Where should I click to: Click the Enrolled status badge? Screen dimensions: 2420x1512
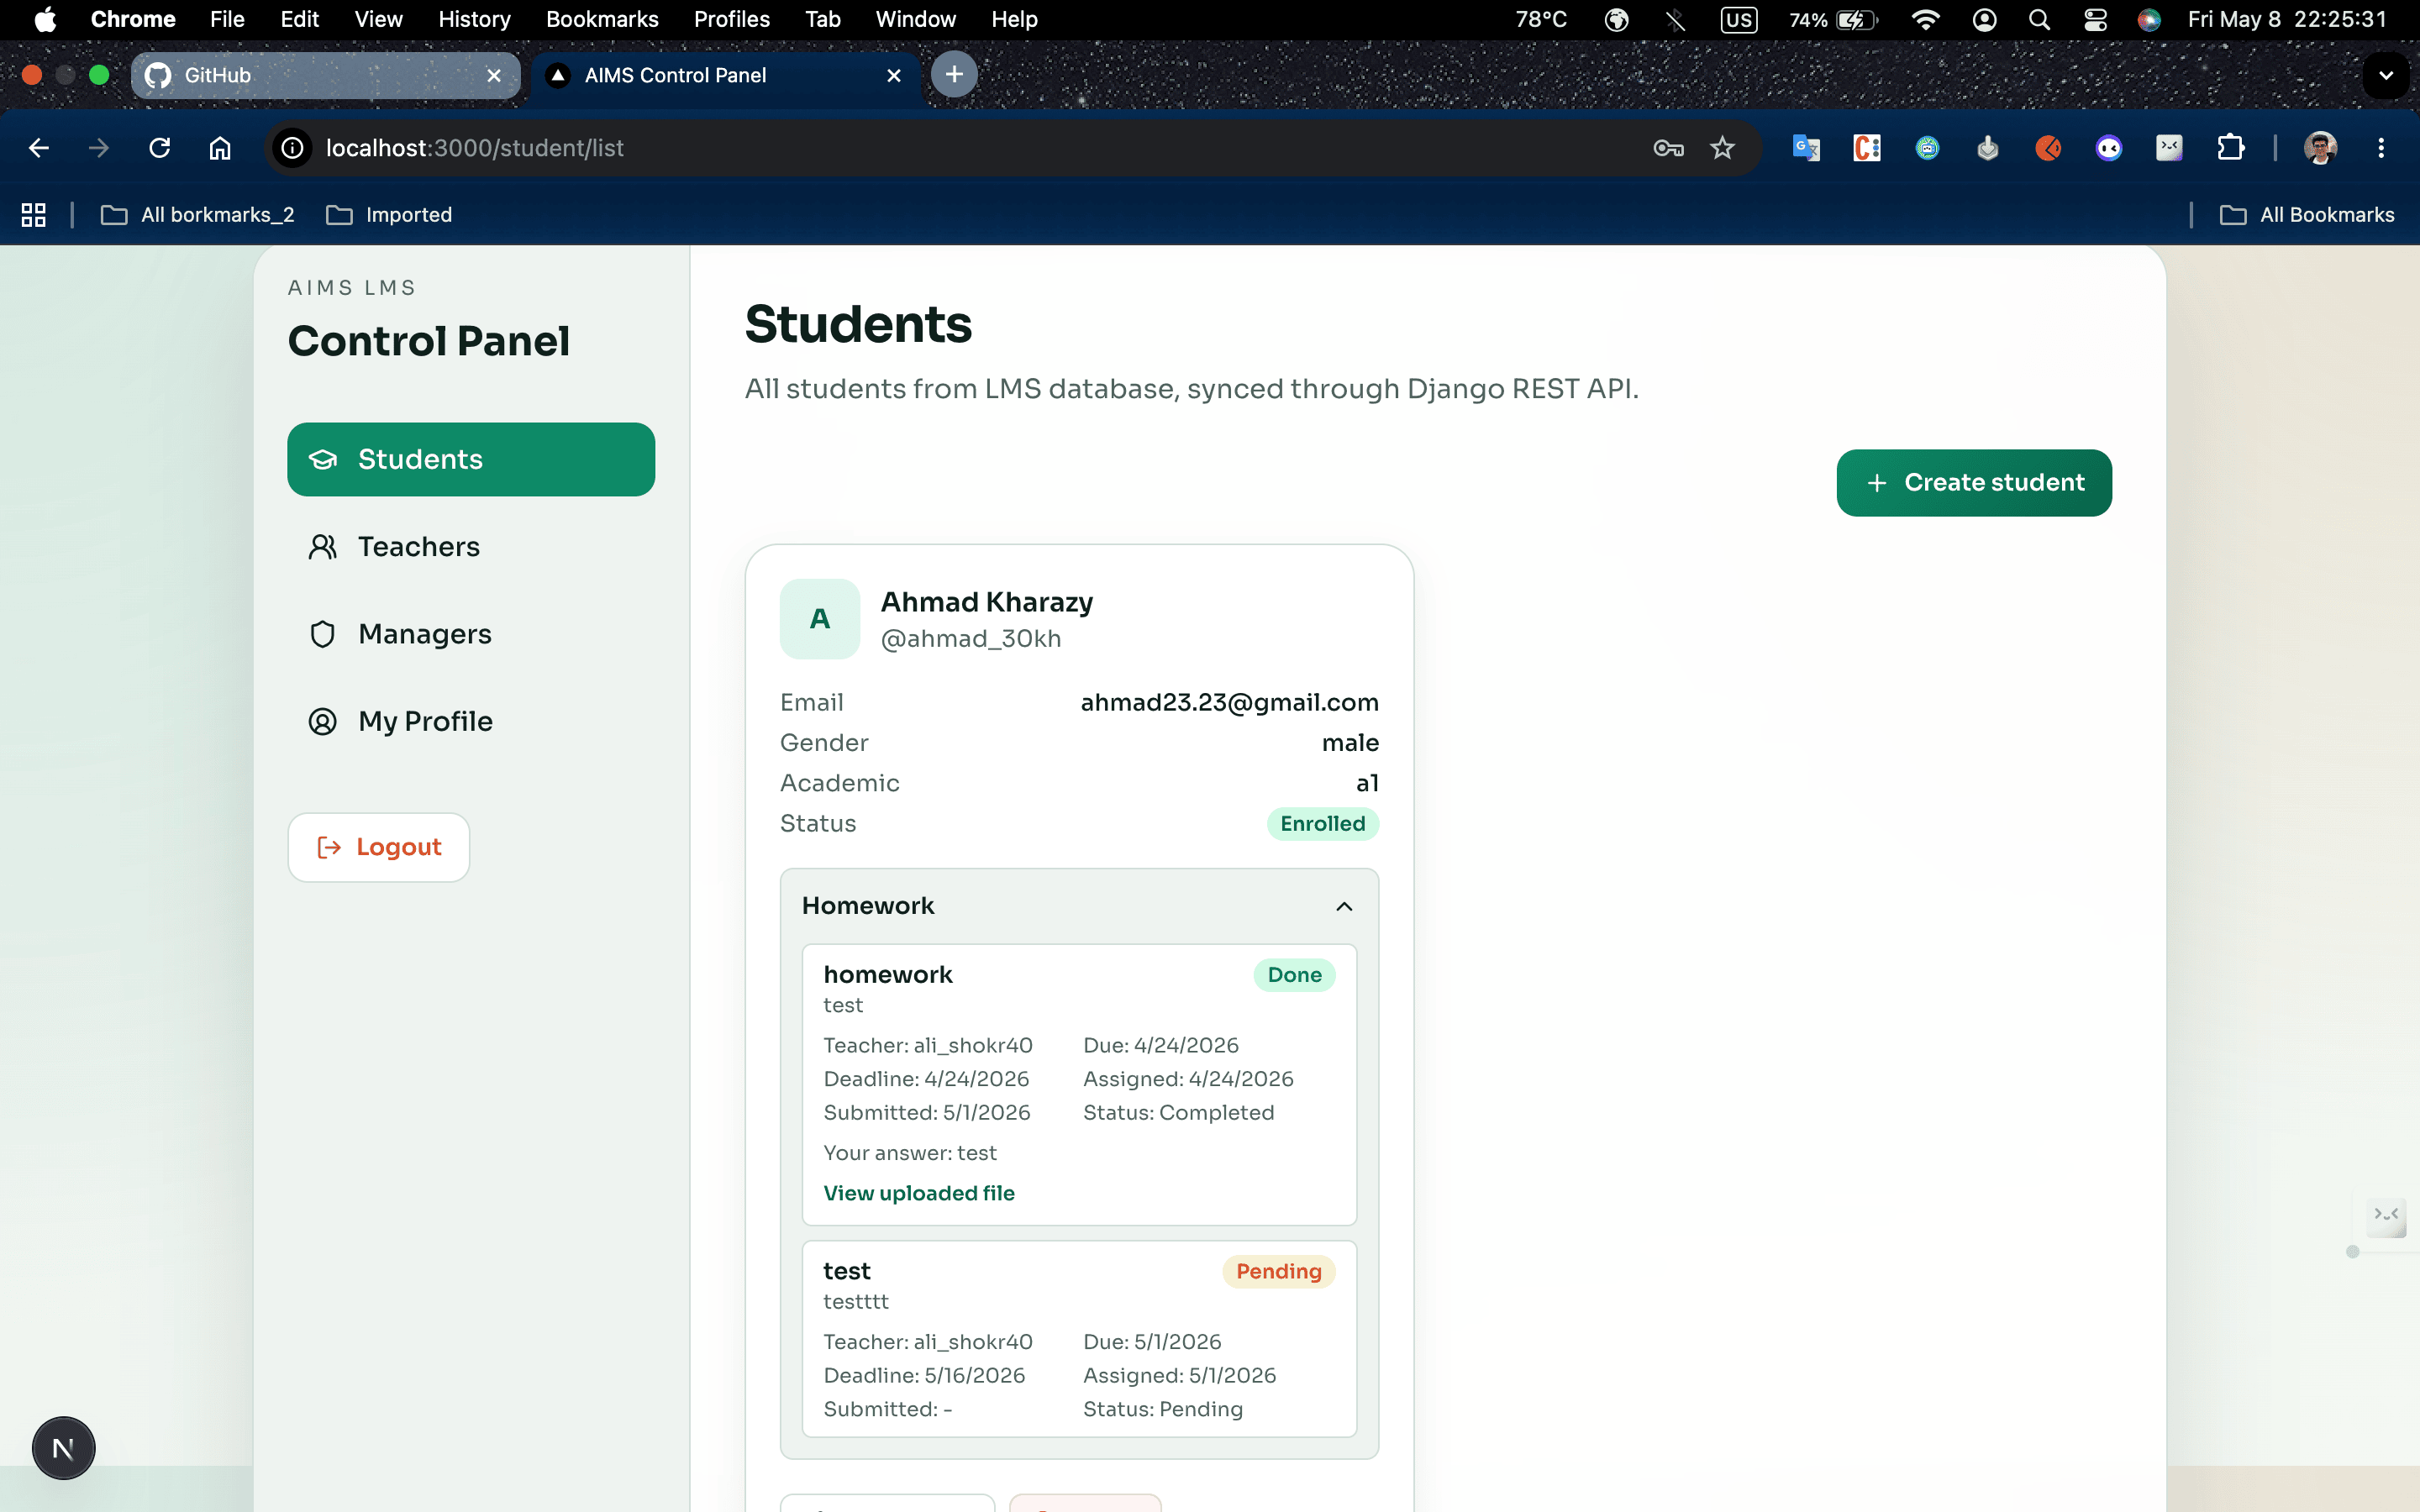(1323, 824)
